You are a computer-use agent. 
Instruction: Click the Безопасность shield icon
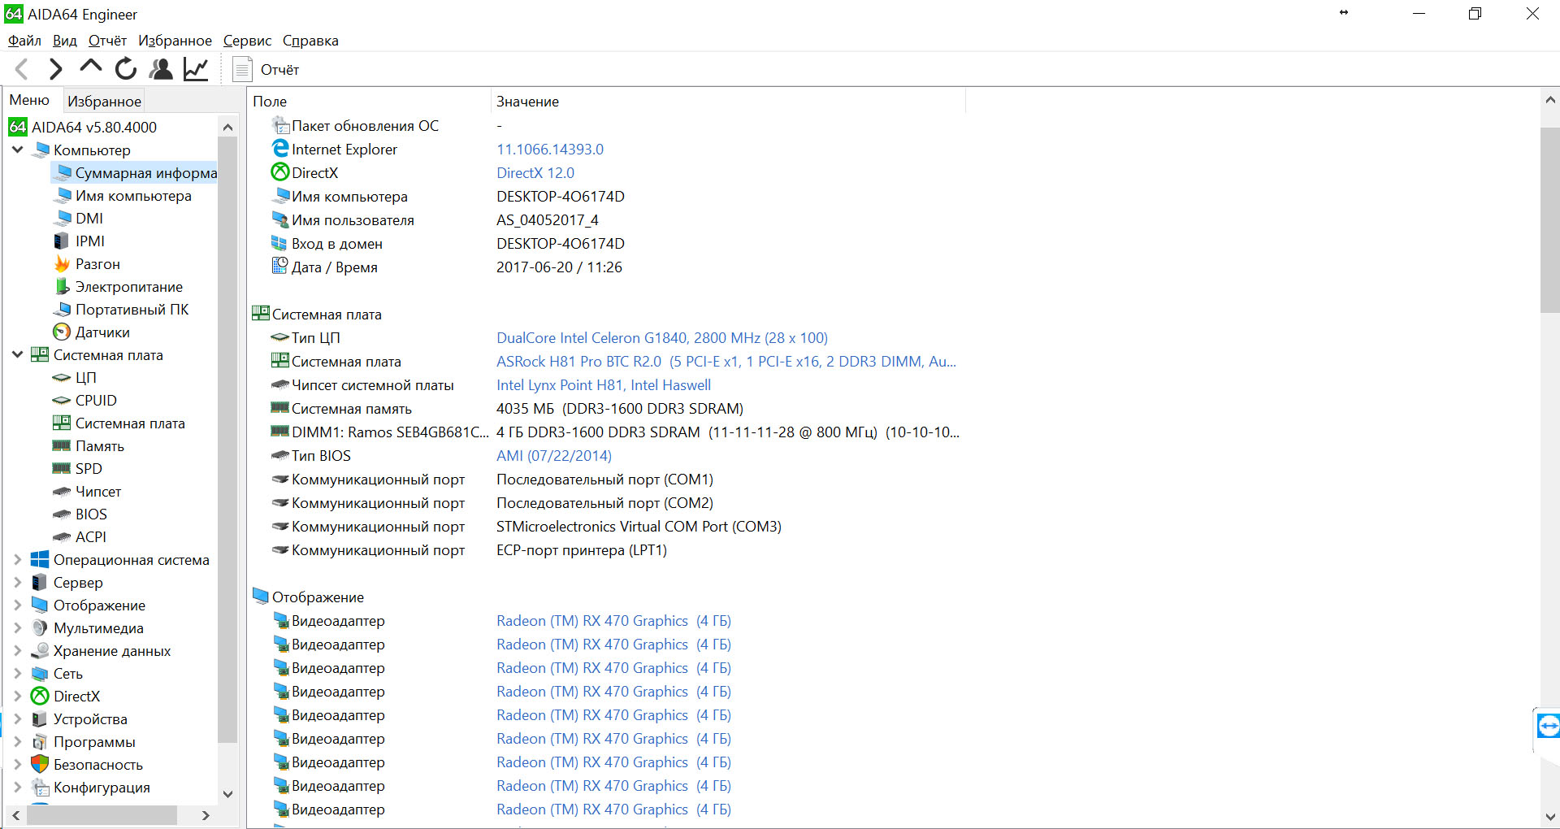(40, 764)
